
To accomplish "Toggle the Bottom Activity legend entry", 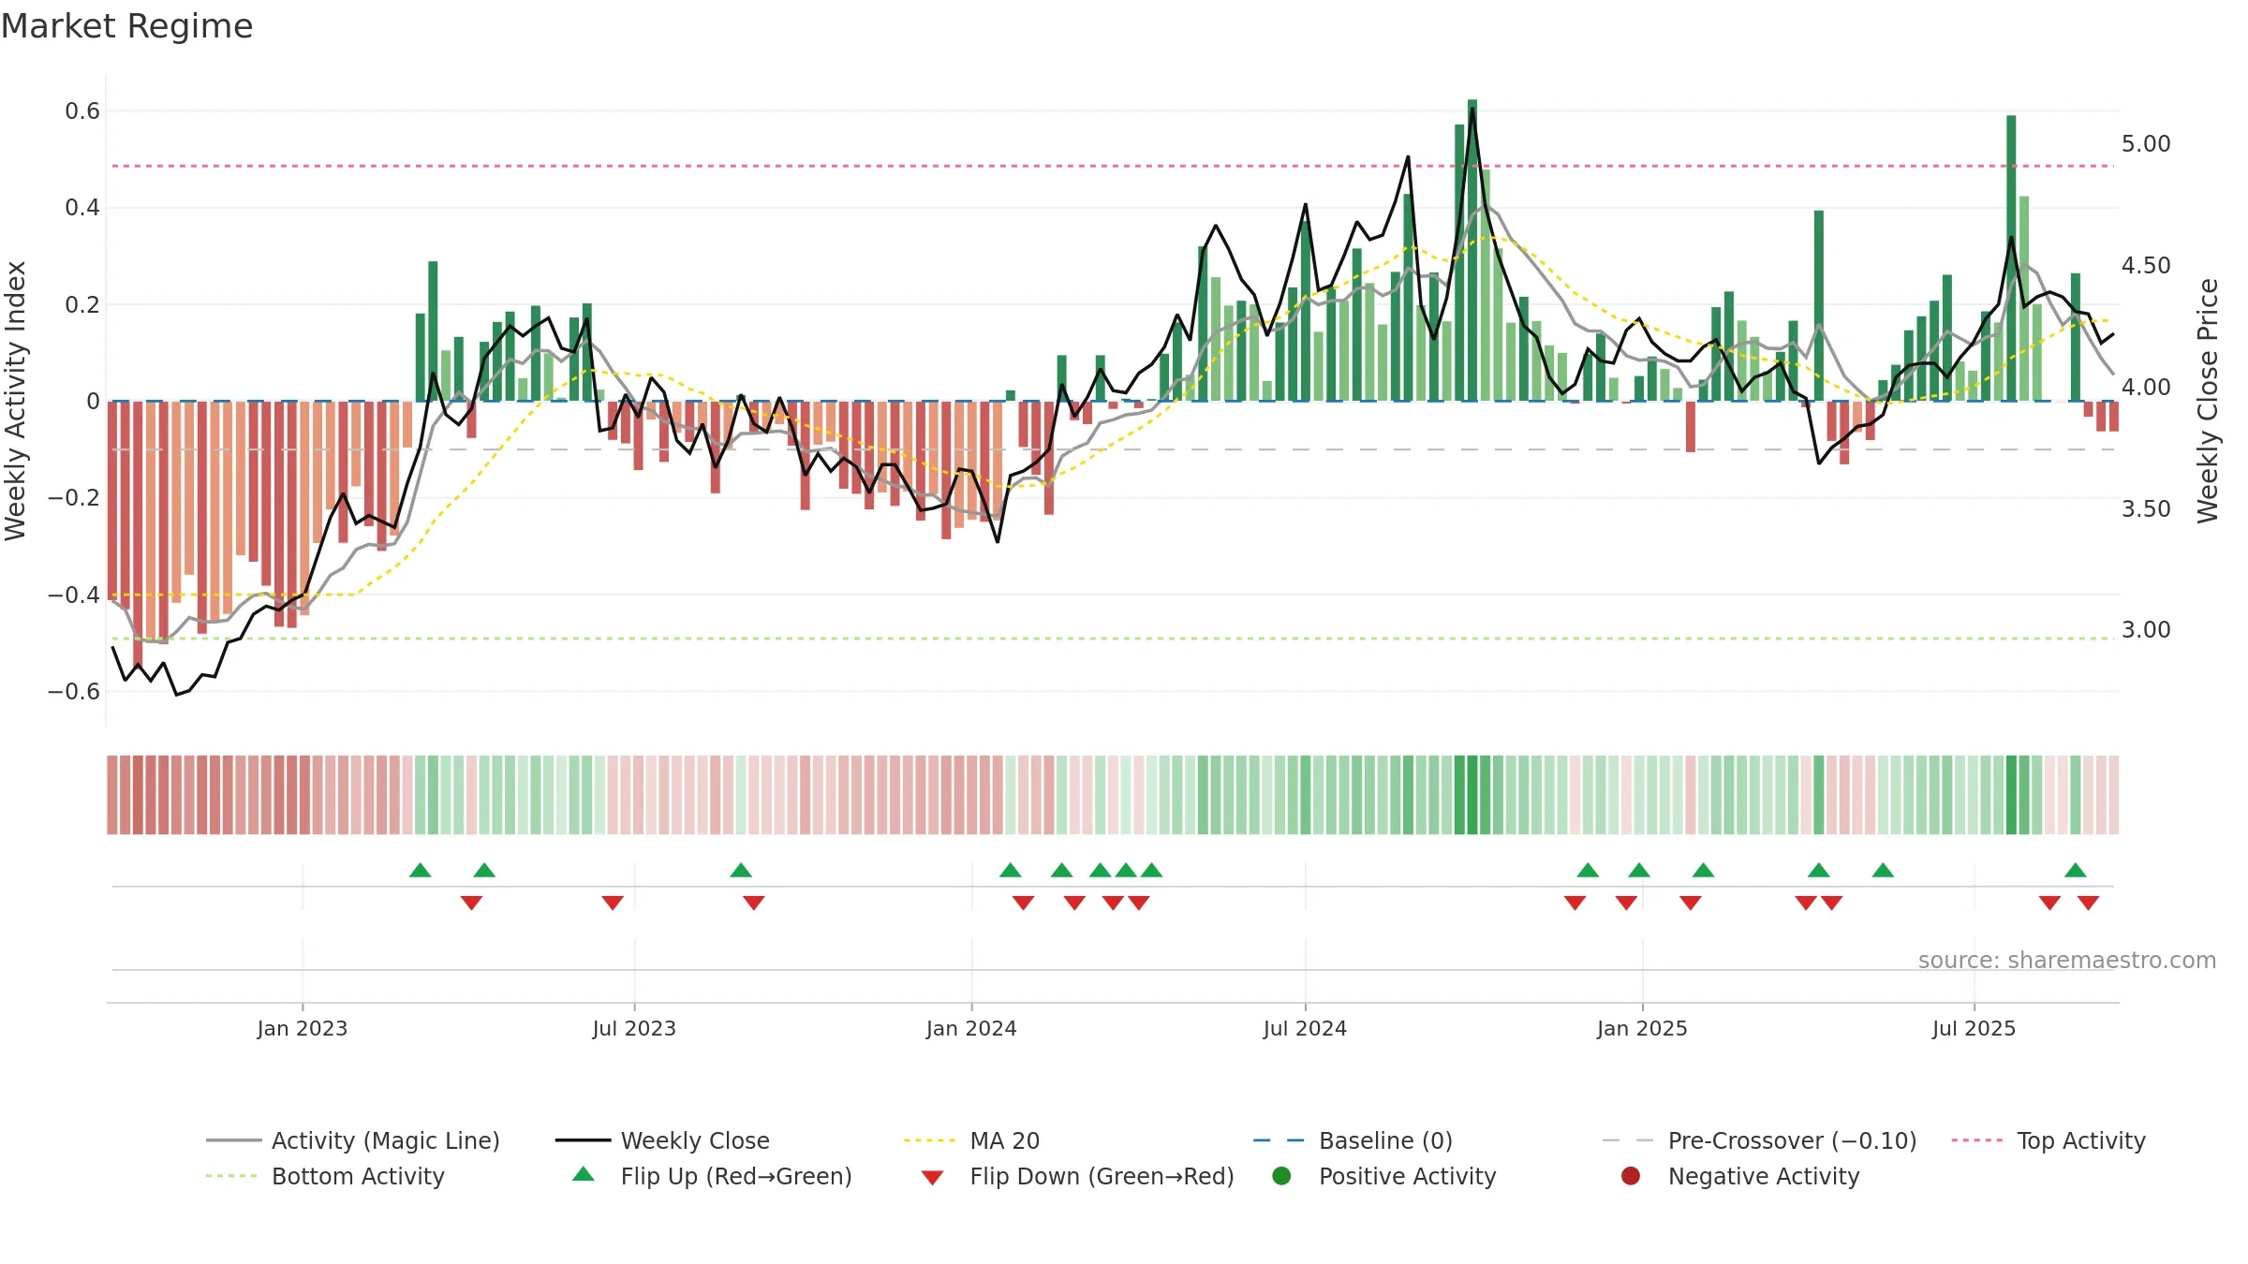I will click(x=325, y=1176).
